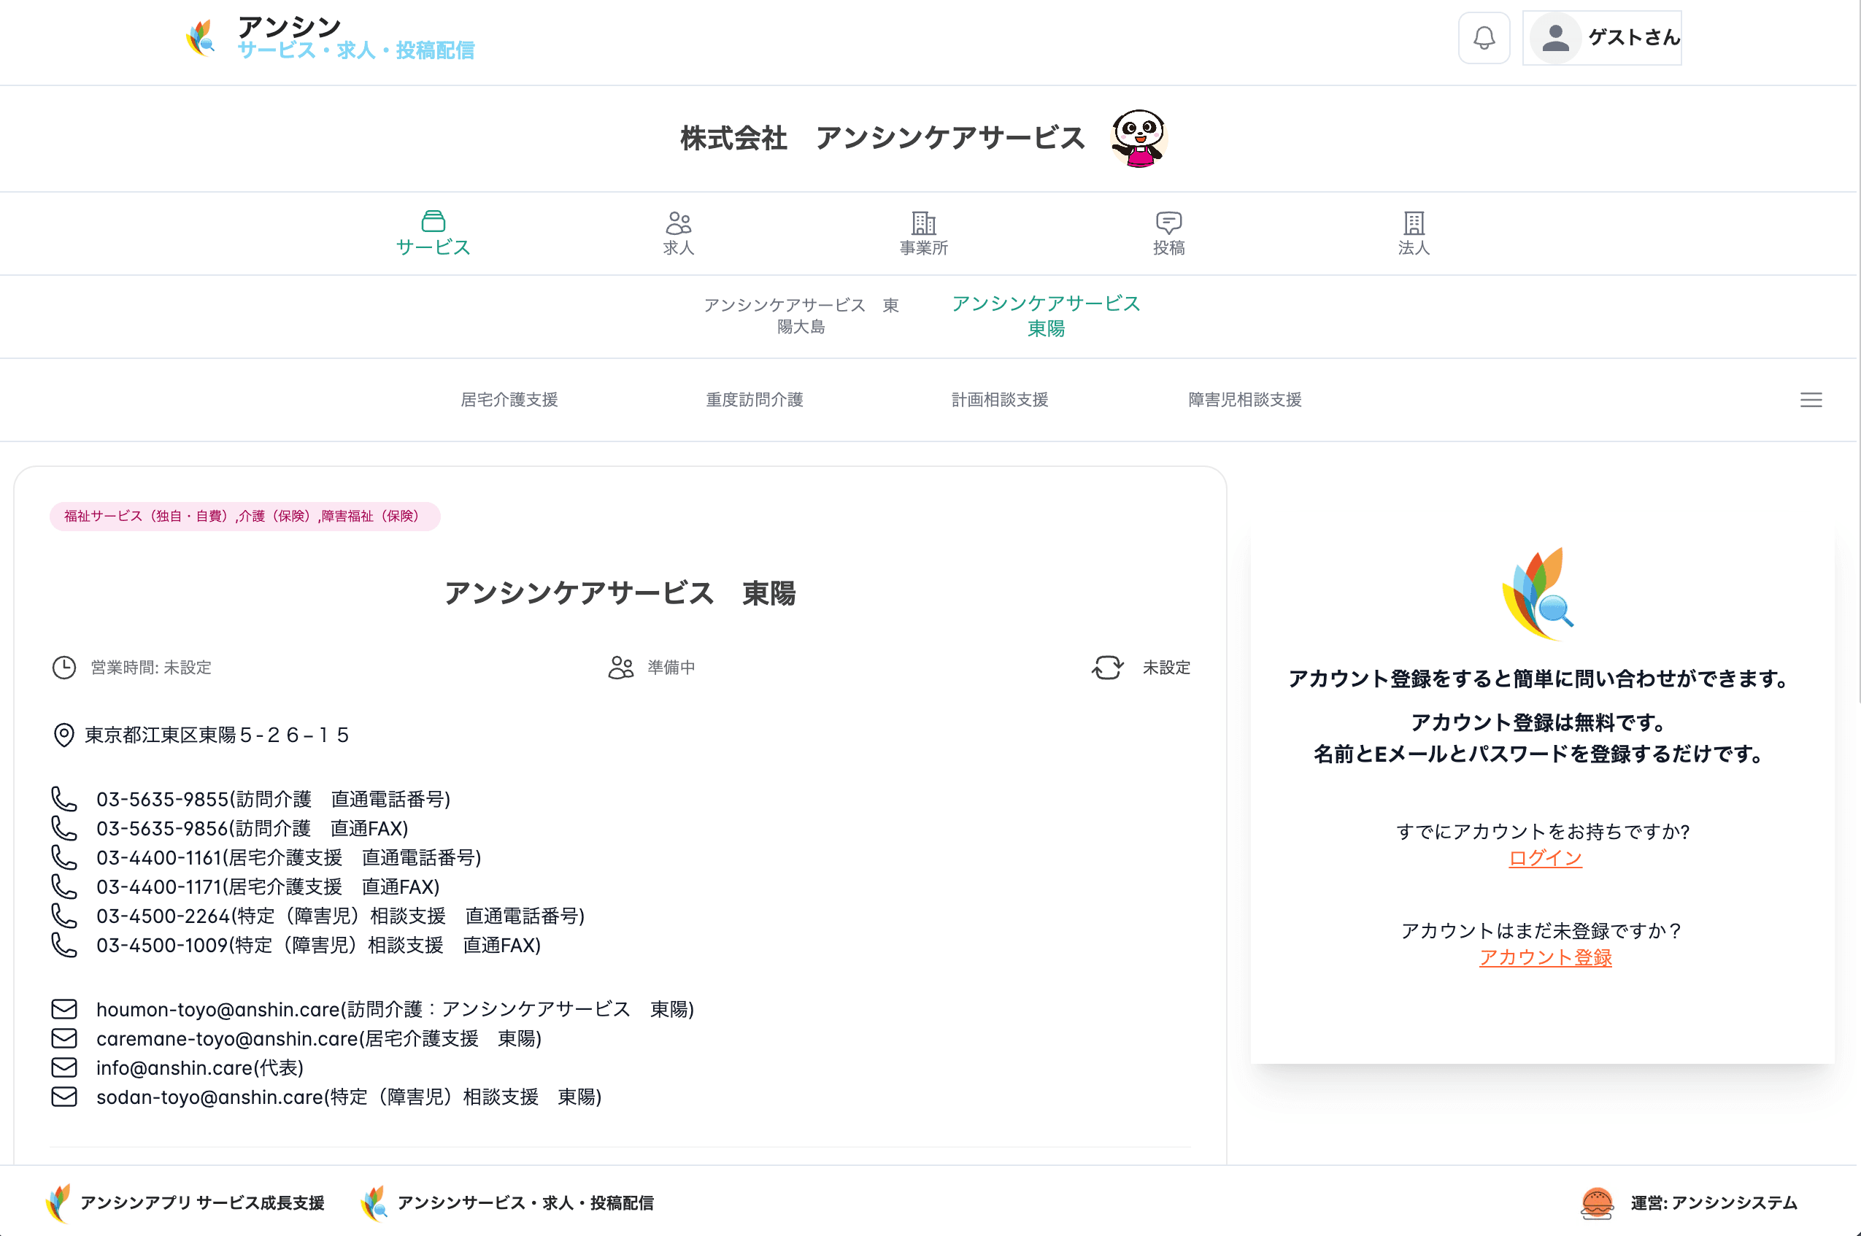Click phone icon for 03-4400-1161
Image resolution: width=1861 pixels, height=1236 pixels.
coord(63,857)
